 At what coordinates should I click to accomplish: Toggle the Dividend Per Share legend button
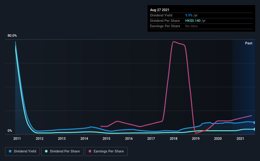62,151
